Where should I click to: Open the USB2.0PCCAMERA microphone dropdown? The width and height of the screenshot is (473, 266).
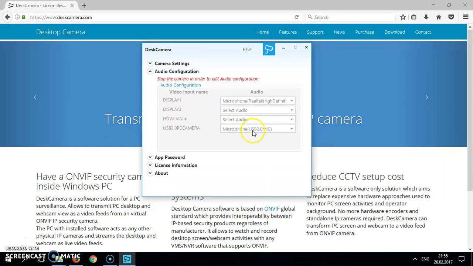[258, 129]
